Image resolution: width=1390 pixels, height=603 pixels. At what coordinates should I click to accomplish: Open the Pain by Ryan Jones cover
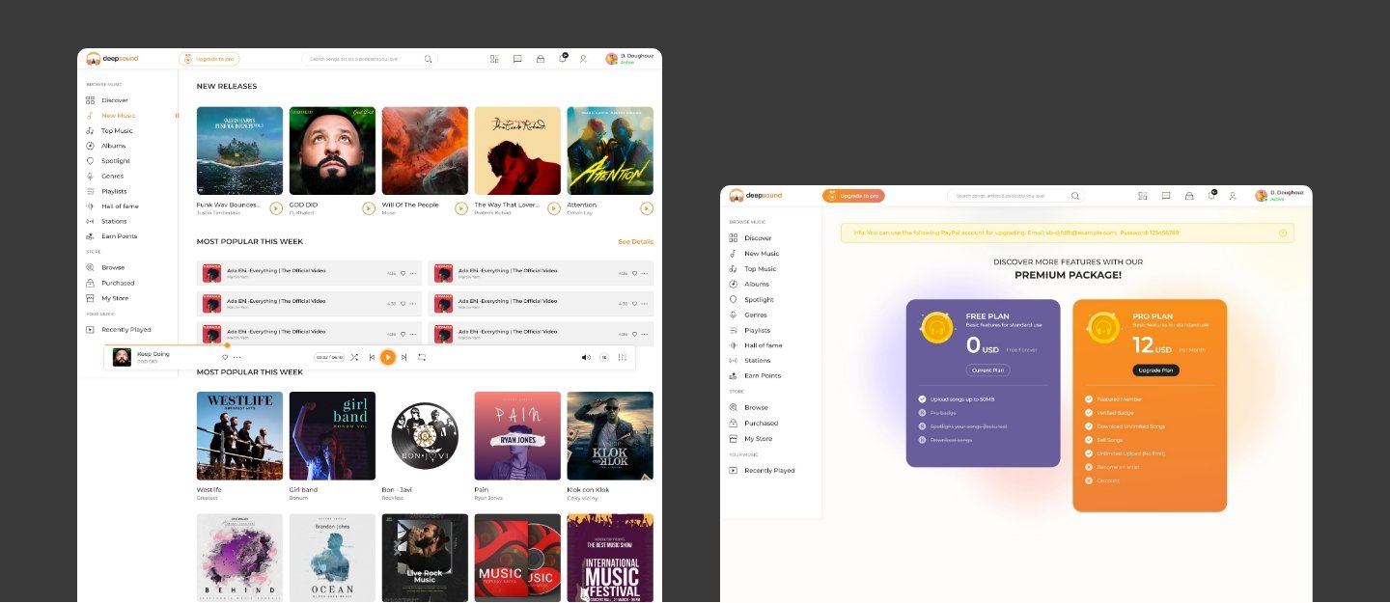tap(517, 436)
